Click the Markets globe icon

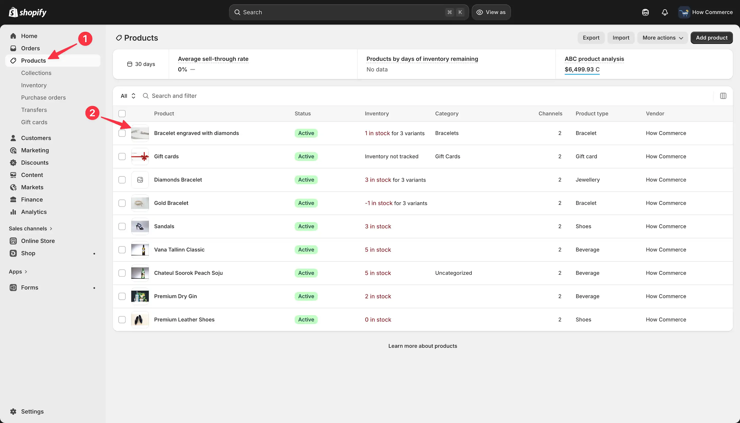click(x=13, y=187)
